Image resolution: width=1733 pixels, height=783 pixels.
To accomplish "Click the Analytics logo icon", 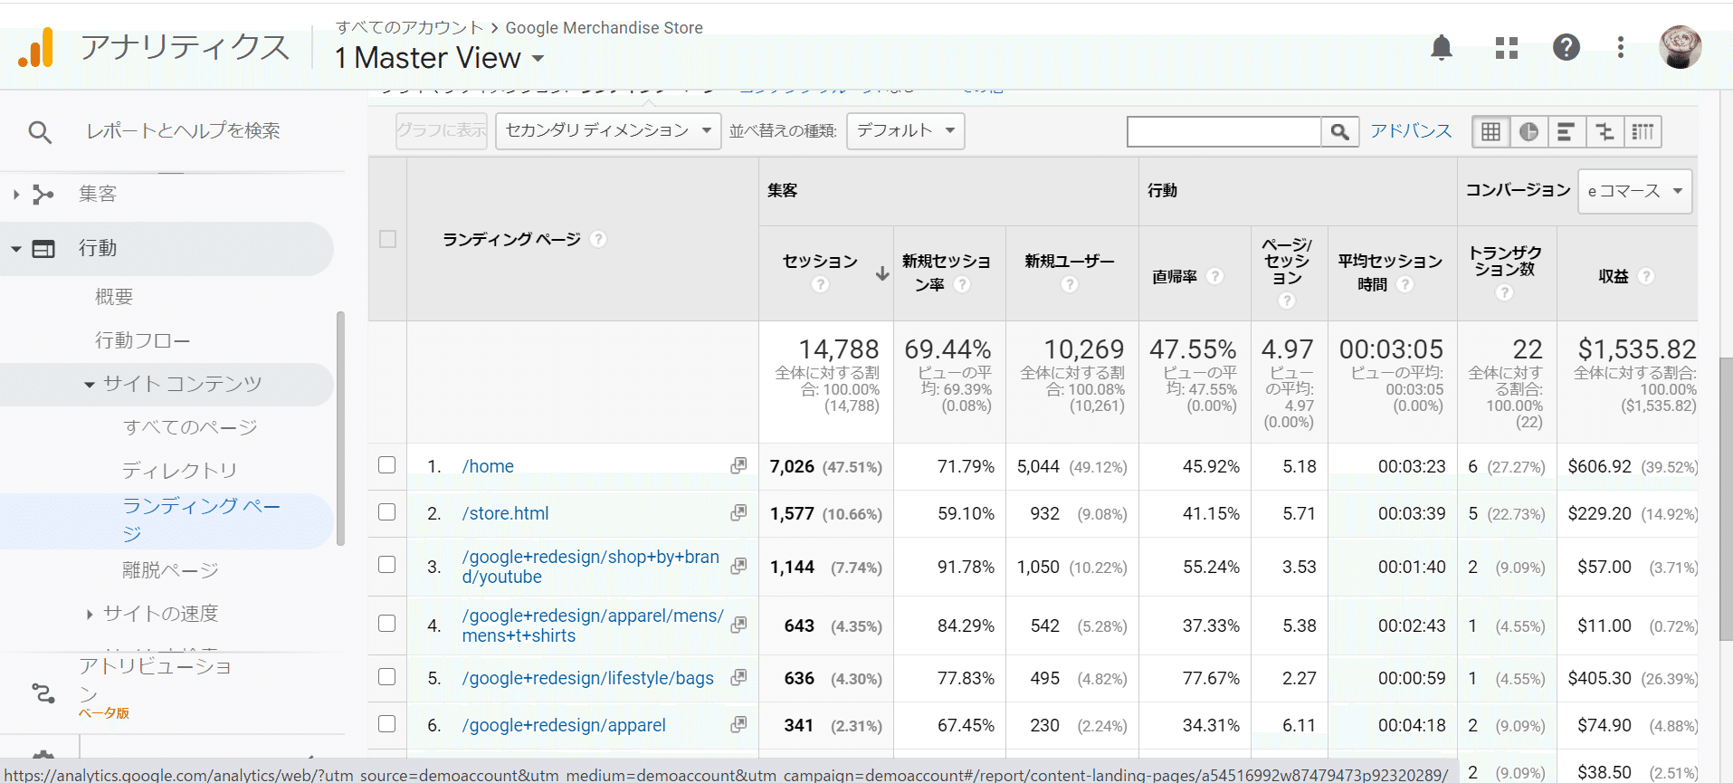I will 36,47.
